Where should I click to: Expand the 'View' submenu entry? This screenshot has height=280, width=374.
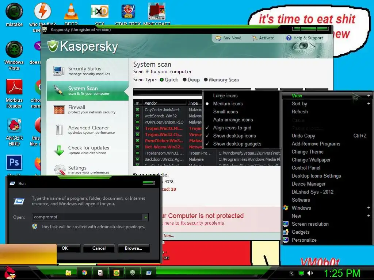[x=327, y=96]
